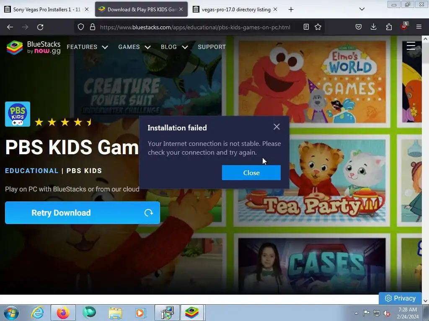
Task: Open a new browser tab
Action: click(291, 10)
